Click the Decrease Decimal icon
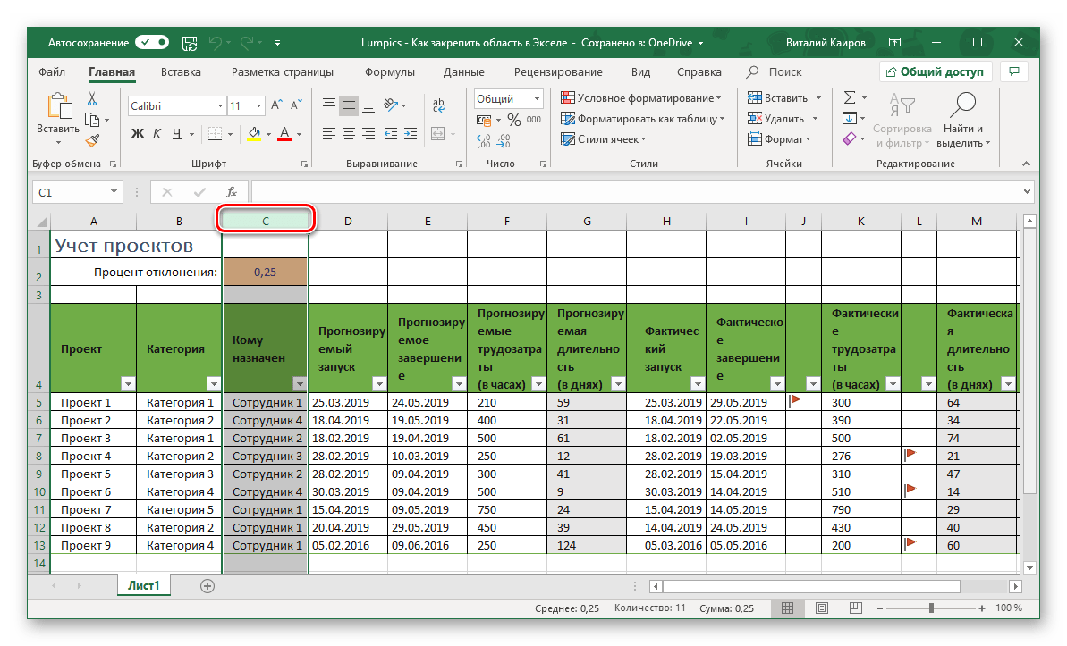This screenshot has width=1067, height=646. 504,141
